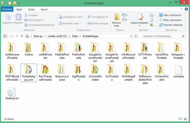Click Kopiëren in the ribbon
Image resolution: width=190 pixels, height=123 pixels.
click(8, 19)
